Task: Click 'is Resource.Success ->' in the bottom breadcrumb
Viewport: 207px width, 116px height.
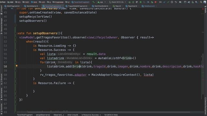Action: click(x=91, y=115)
